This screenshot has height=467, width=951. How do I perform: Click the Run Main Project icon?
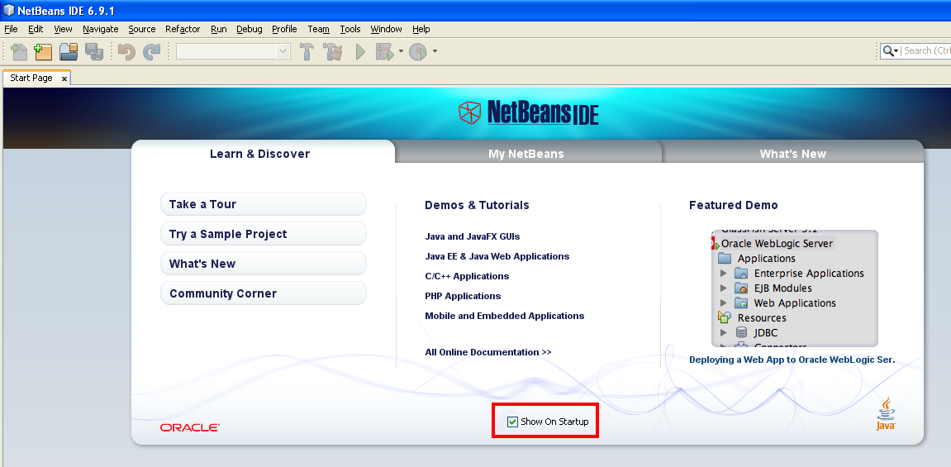[360, 51]
